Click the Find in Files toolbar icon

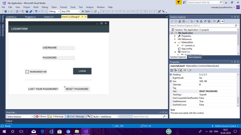[95, 11]
